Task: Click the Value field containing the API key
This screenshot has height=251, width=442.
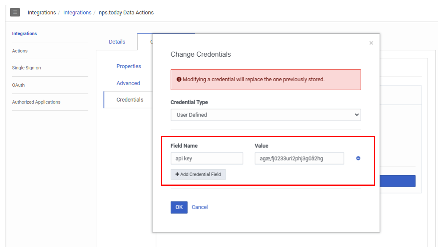Action: coord(299,158)
